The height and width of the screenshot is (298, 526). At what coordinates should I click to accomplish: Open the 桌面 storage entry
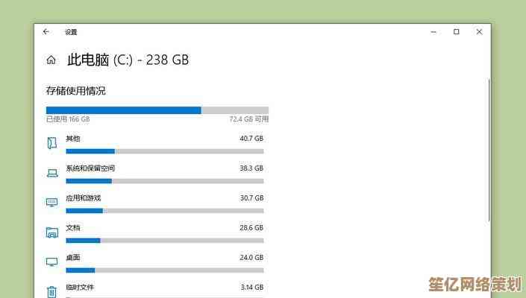[x=72, y=258]
